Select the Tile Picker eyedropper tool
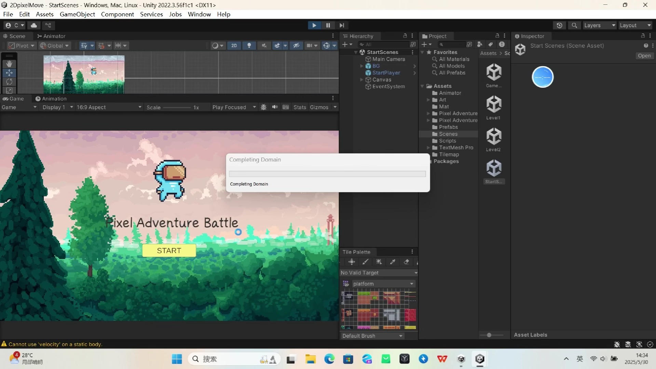This screenshot has width=656, height=369. pyautogui.click(x=393, y=262)
